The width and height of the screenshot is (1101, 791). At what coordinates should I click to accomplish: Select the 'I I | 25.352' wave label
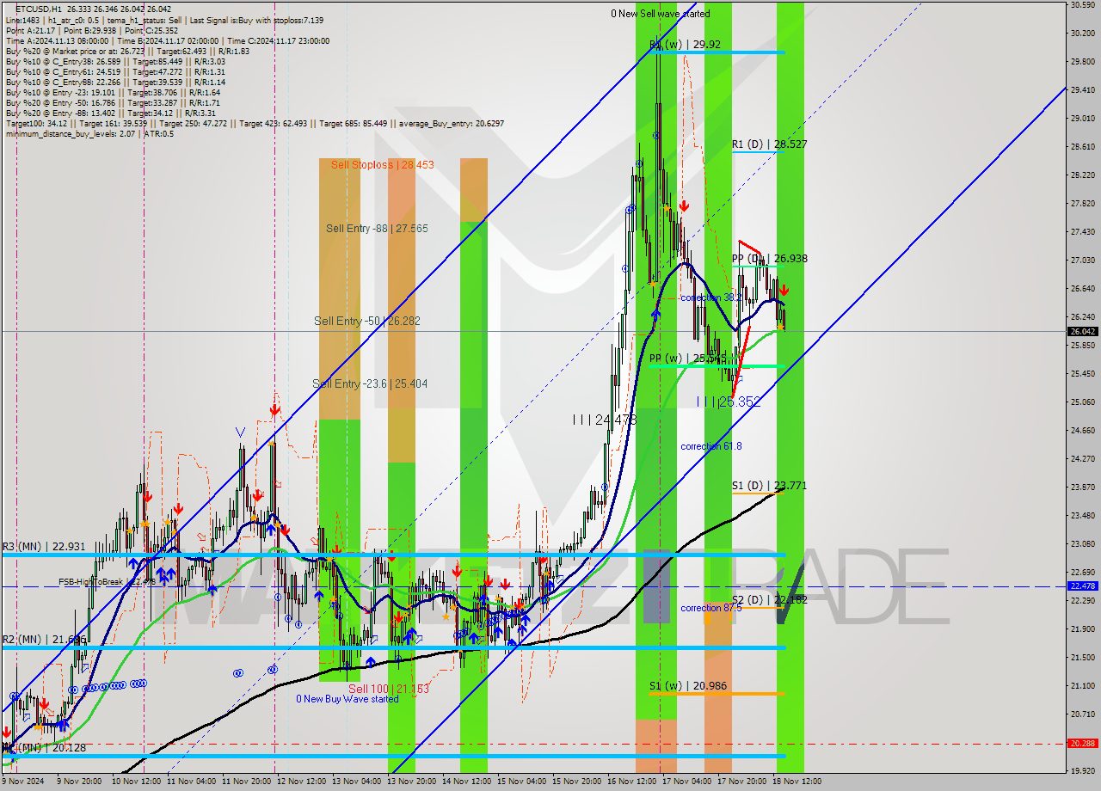click(x=729, y=402)
